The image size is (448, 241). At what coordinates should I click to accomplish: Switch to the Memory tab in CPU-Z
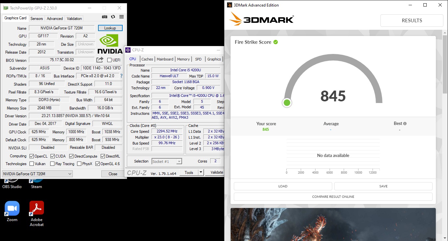[x=183, y=59]
